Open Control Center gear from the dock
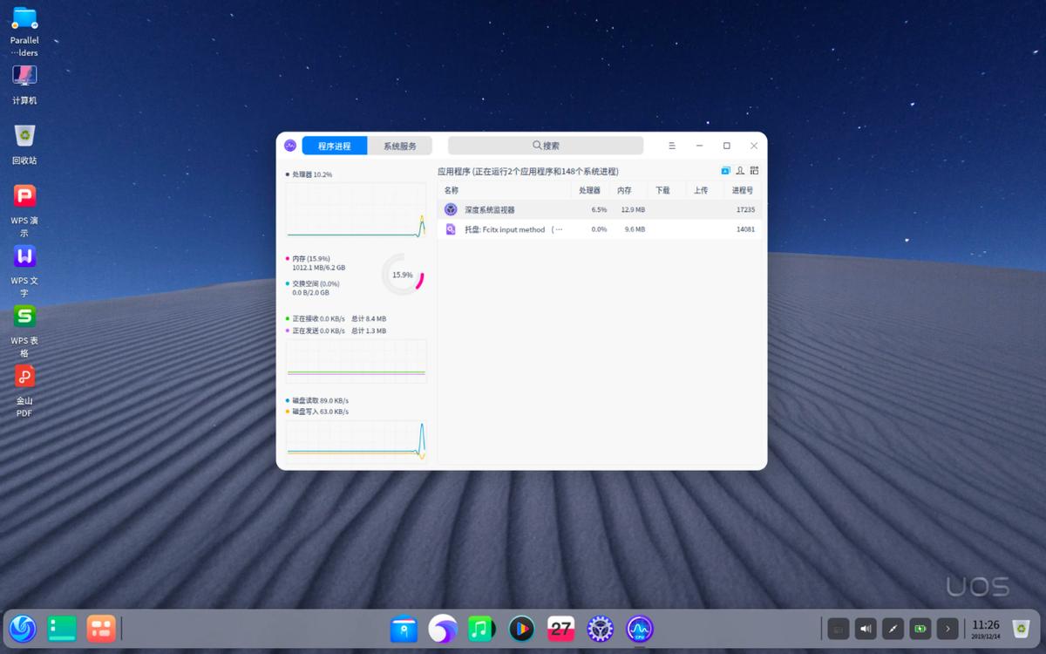This screenshot has width=1046, height=654. click(600, 628)
